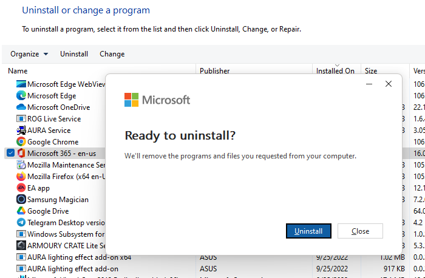Click the Google Drive icon
425x278 pixels.
(21, 211)
